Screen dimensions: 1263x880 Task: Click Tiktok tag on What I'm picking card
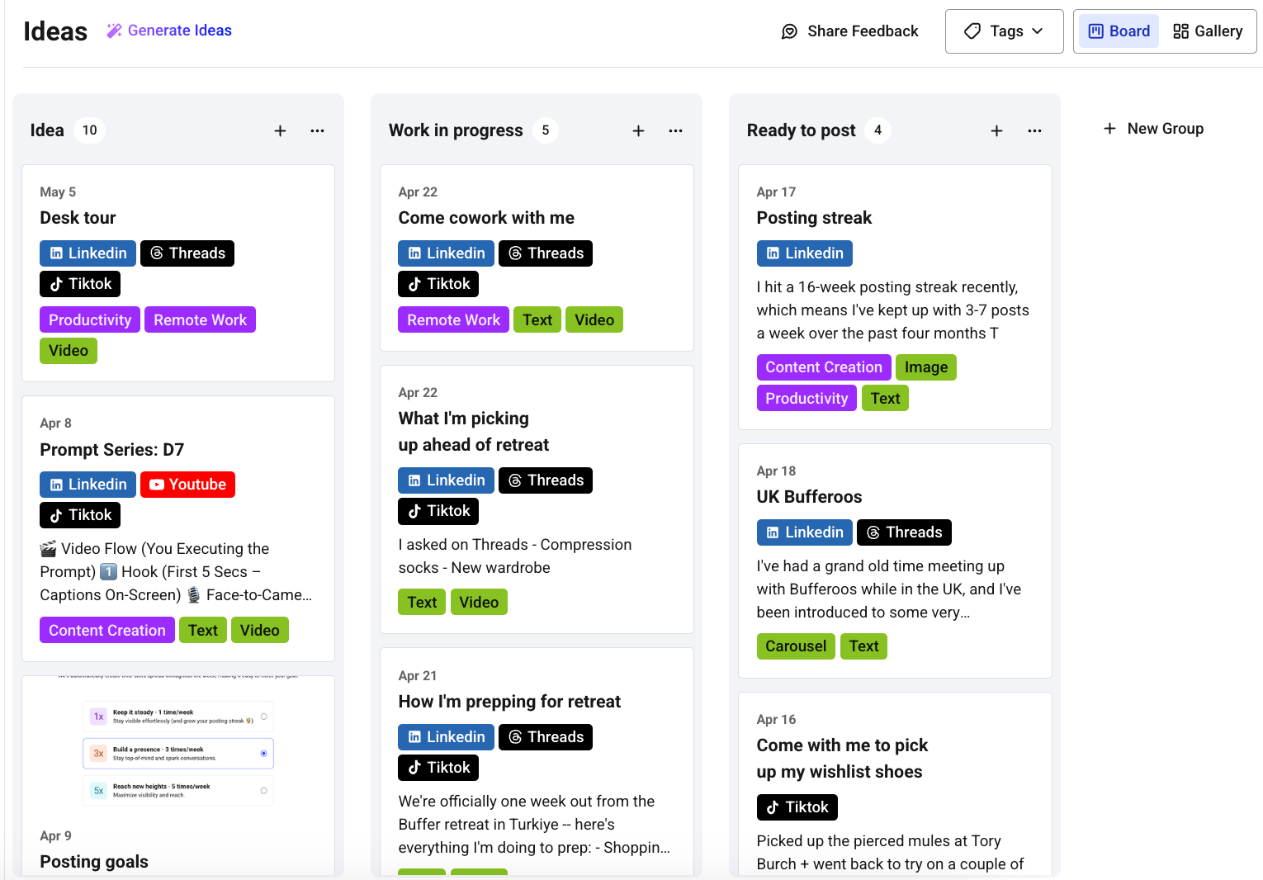(x=438, y=511)
